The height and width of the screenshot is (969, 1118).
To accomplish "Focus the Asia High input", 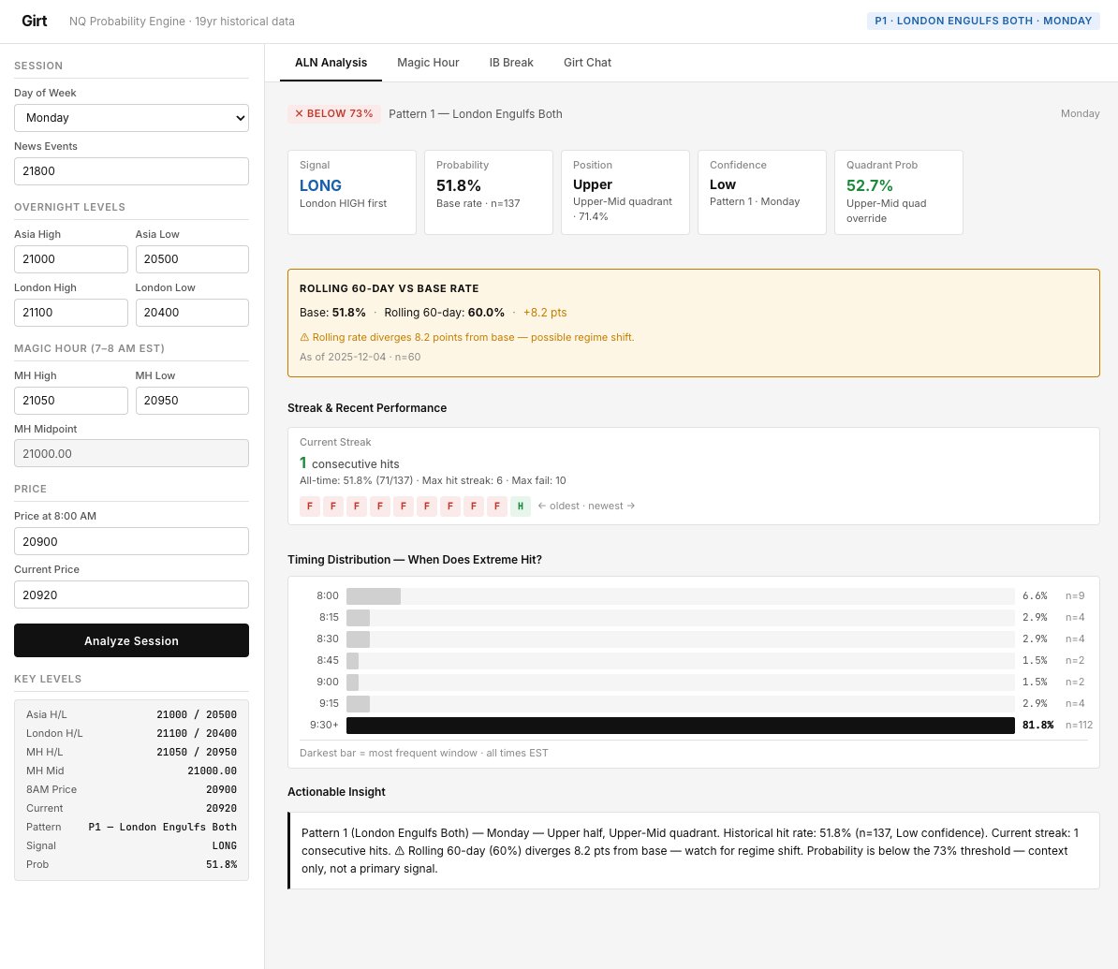I will pyautogui.click(x=70, y=258).
